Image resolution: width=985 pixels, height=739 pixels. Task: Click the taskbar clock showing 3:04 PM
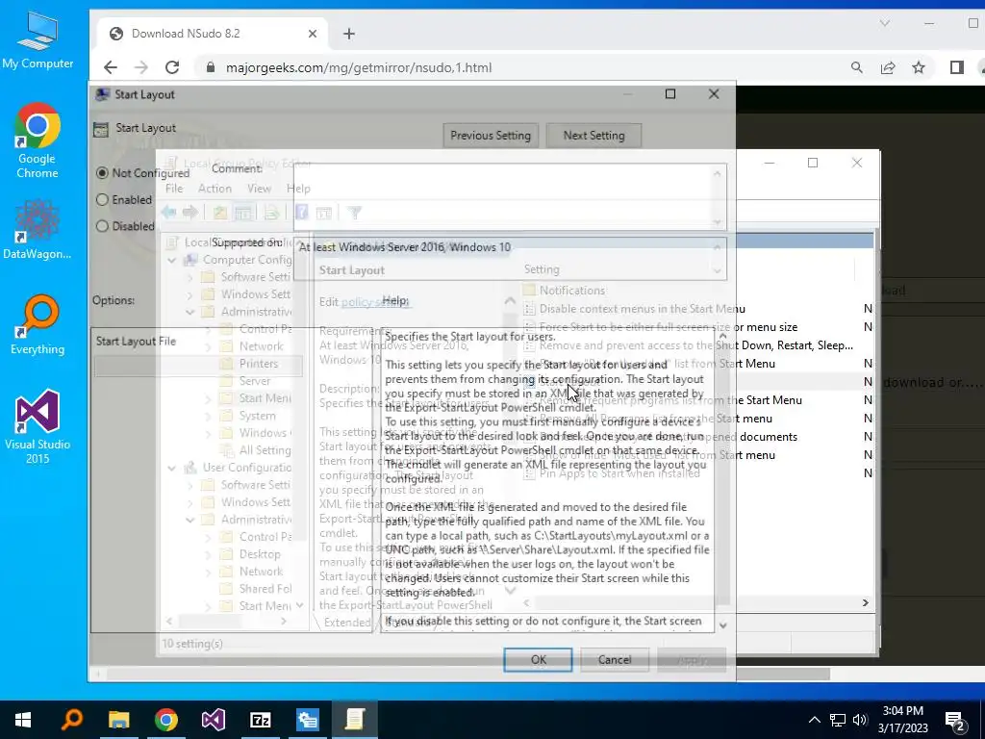point(902,720)
